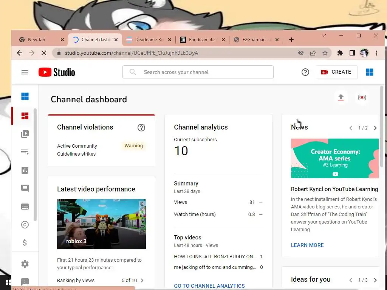The width and height of the screenshot is (387, 290).
Task: Open the Analytics icon in sidebar
Action: 25,170
